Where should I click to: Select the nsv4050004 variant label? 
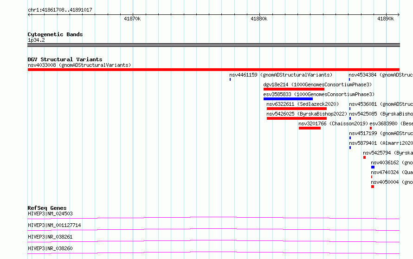point(392,182)
